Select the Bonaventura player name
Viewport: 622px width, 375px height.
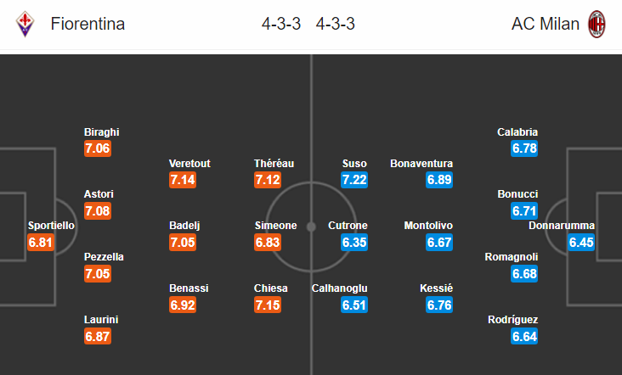point(421,163)
